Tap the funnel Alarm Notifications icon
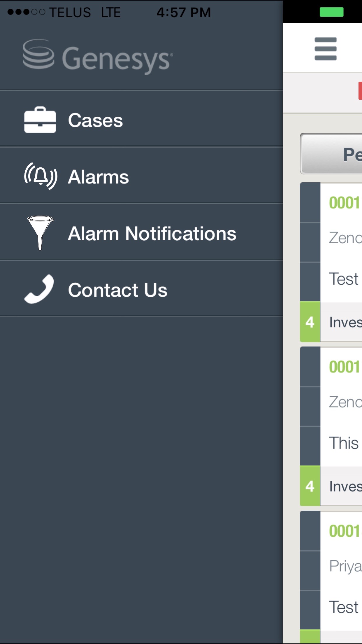This screenshot has height=644, width=362. (x=40, y=233)
